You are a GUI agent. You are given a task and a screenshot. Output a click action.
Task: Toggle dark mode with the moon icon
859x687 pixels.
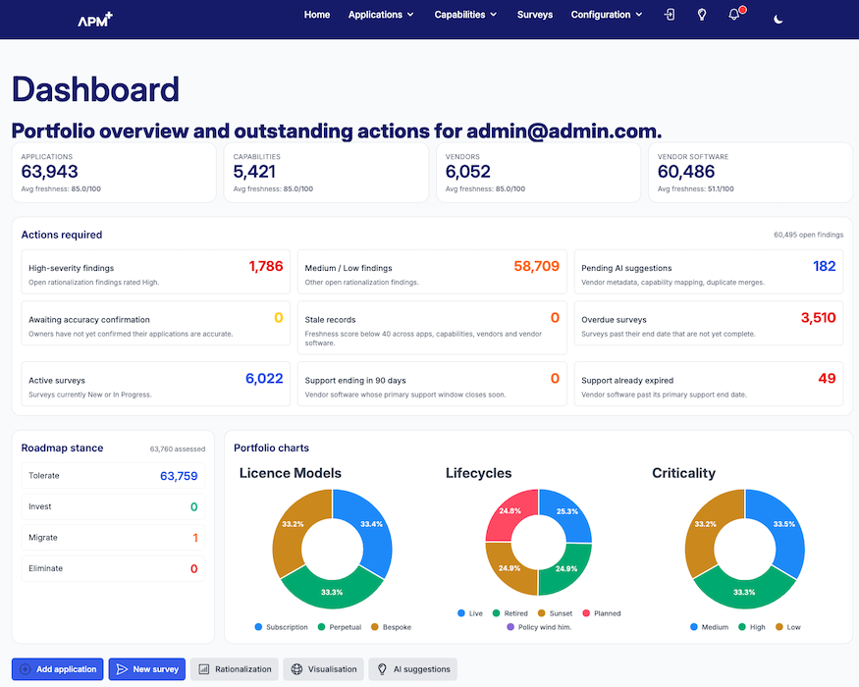coord(778,20)
